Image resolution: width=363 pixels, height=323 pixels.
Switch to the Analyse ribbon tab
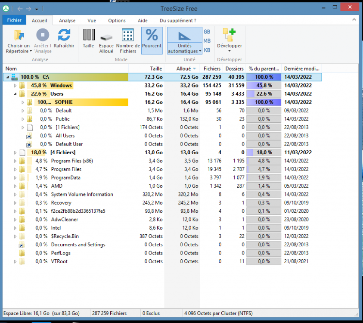(67, 20)
